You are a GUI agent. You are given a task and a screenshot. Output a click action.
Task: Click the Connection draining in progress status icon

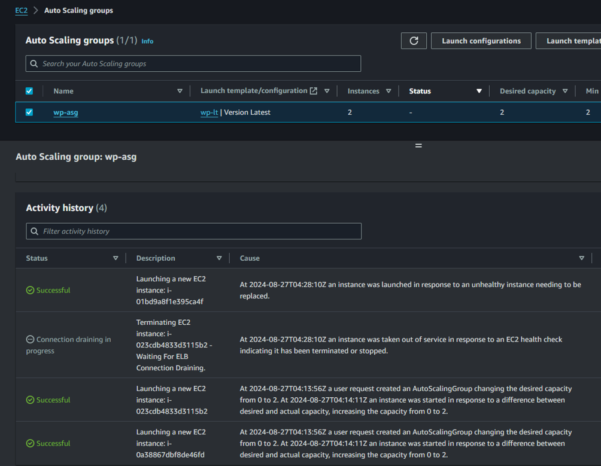point(29,339)
